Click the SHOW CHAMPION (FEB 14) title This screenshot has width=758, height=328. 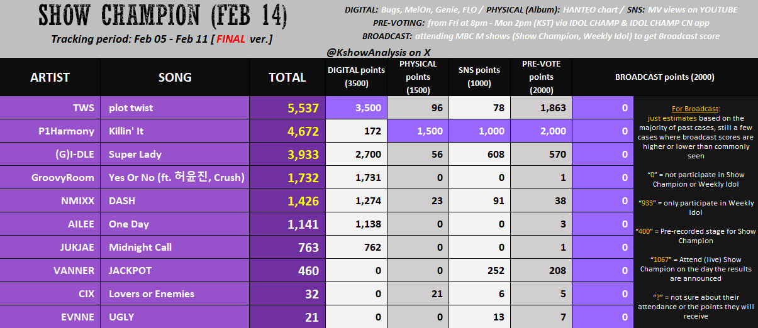pyautogui.click(x=163, y=15)
